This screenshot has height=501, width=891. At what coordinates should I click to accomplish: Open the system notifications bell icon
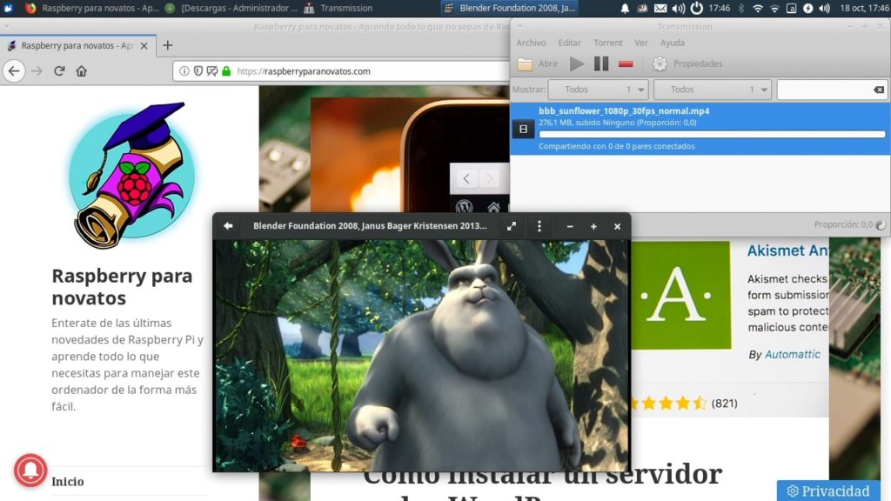[625, 8]
